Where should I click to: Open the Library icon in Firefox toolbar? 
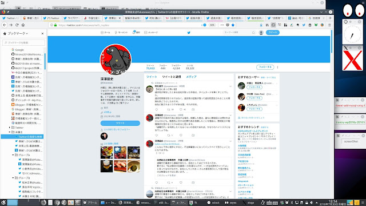(267, 25)
